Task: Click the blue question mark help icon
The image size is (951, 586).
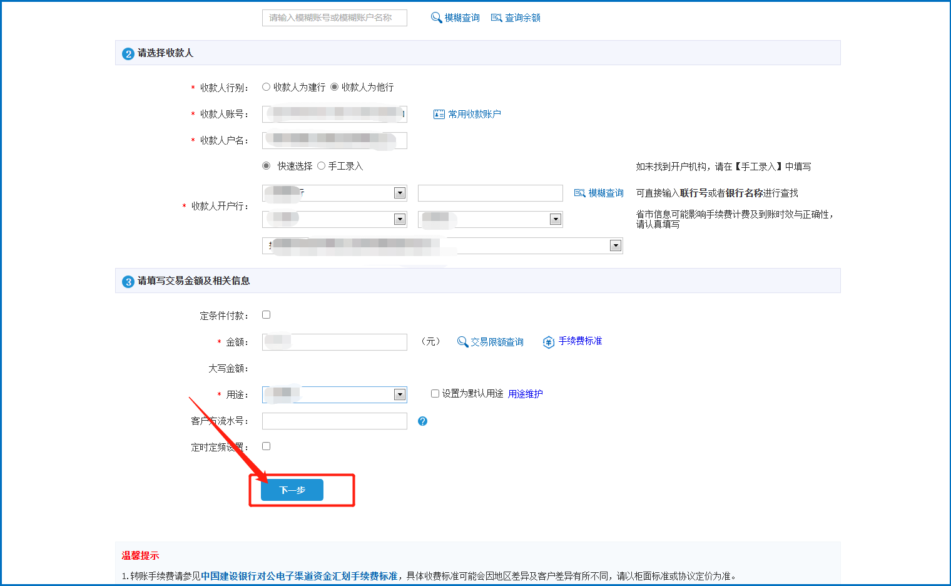Action: (422, 421)
